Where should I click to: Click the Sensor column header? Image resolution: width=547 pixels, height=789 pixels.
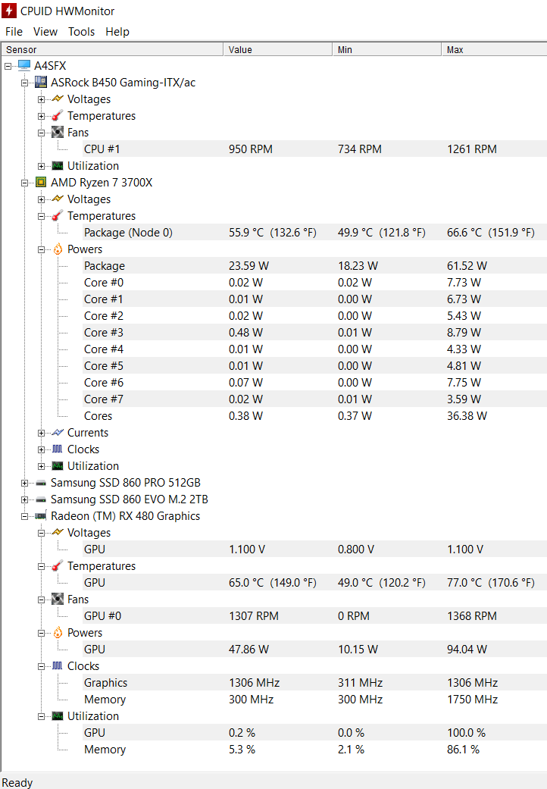111,49
